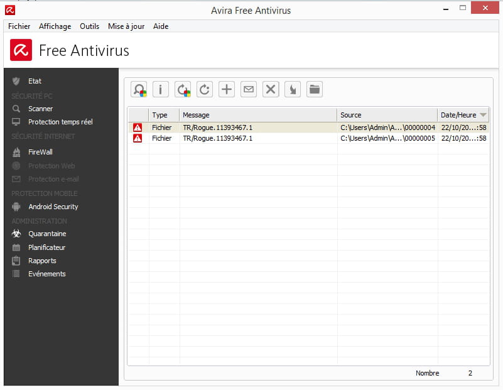
Task: Click the warning icon of the 00000004 row
Action: pos(138,127)
